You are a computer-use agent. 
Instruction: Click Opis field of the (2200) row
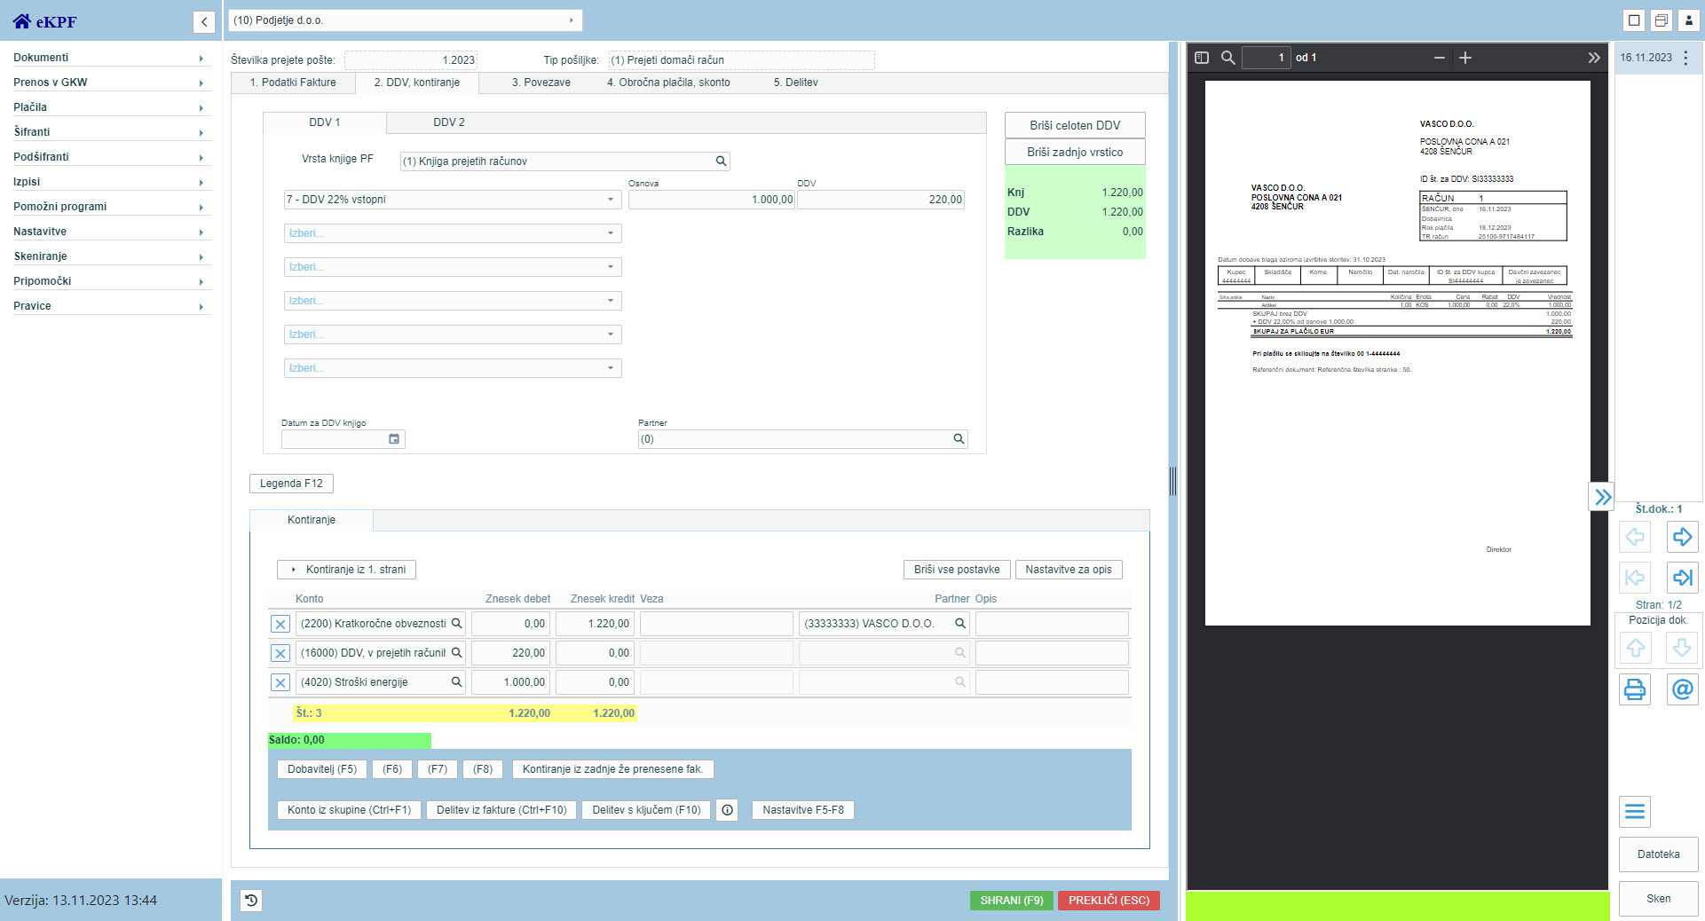coord(1052,624)
